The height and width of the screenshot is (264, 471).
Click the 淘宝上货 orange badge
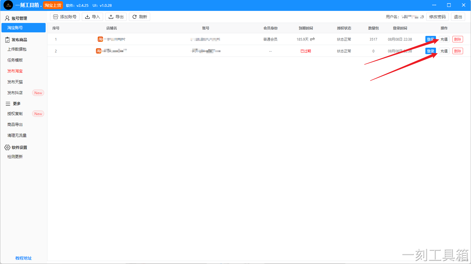[53, 5]
